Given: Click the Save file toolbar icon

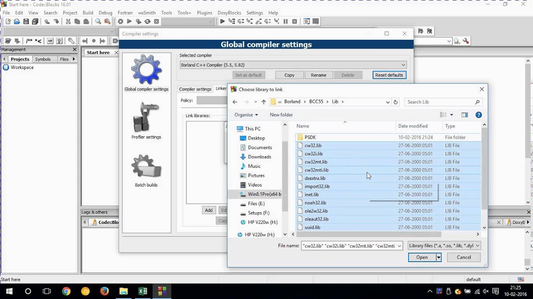Looking at the screenshot, I should click(26, 22).
